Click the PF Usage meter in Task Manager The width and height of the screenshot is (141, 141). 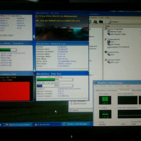(x=105, y=114)
